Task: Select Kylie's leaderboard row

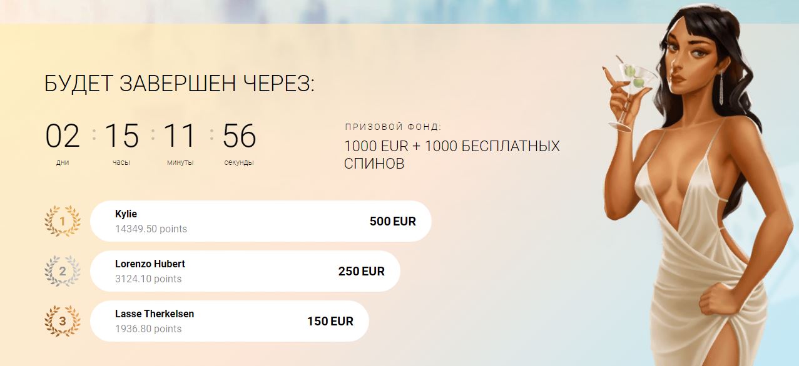Action: coord(261,221)
